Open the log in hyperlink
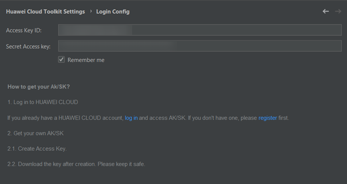 [131, 118]
